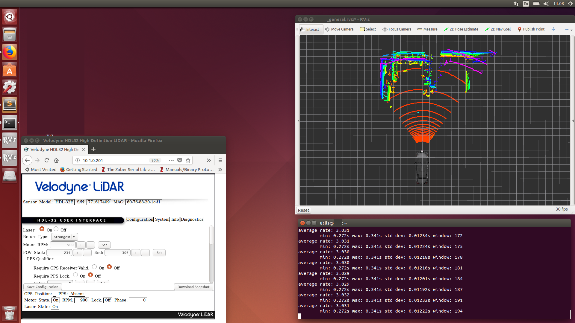Open the Ubuntu Dash from the launcher

10,17
